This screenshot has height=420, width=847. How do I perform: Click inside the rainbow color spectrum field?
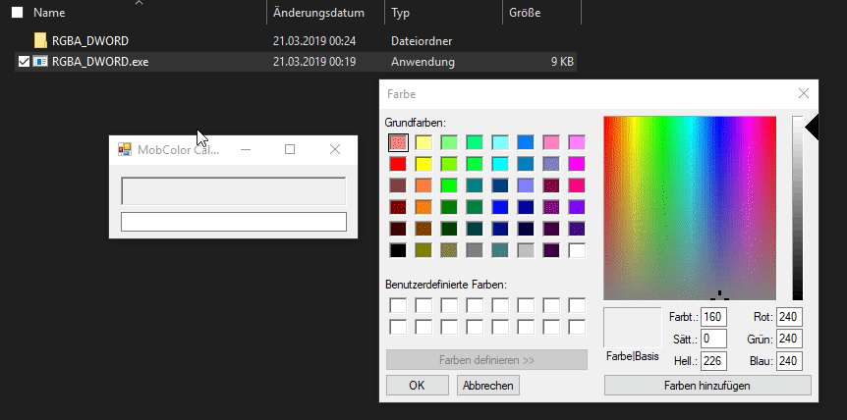click(x=690, y=208)
